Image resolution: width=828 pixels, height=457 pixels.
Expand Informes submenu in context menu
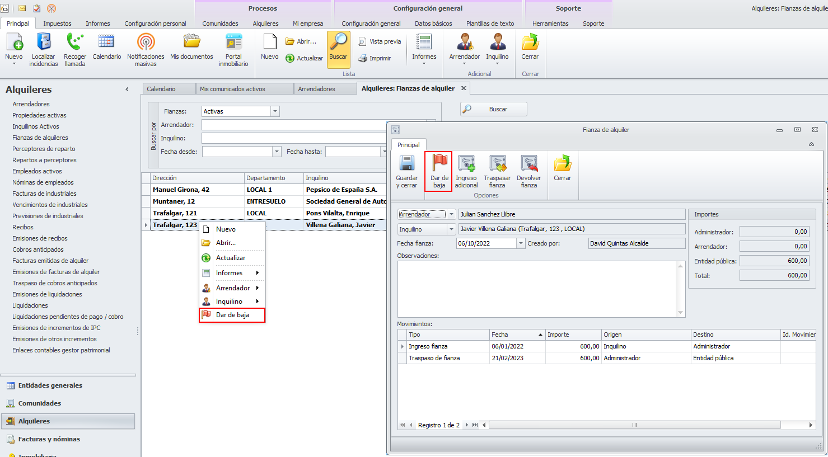point(232,273)
